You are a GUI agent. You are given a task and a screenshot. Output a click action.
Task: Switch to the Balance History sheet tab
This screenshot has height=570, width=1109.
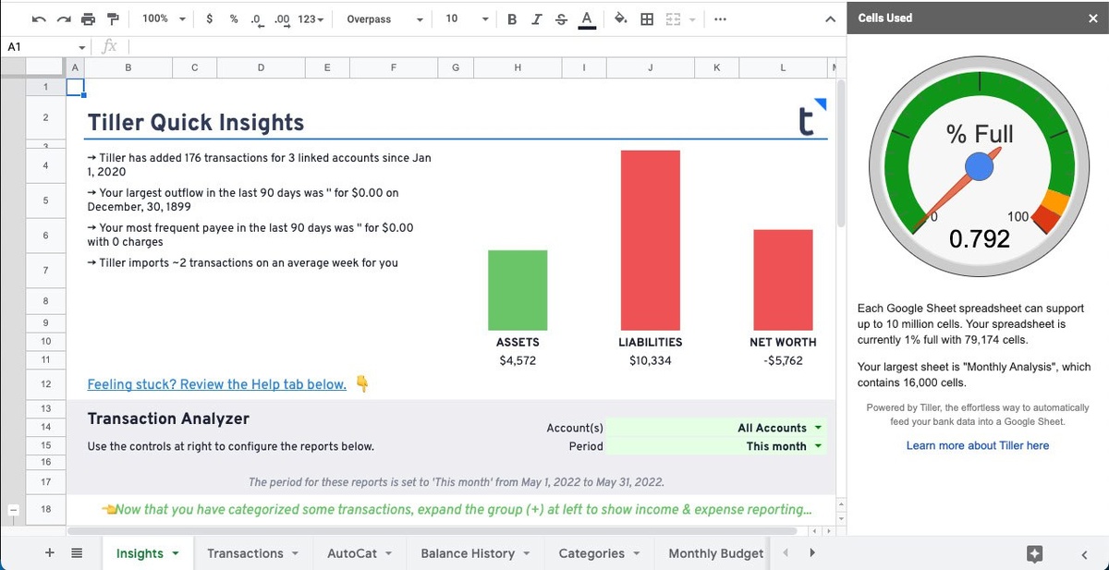tap(468, 553)
